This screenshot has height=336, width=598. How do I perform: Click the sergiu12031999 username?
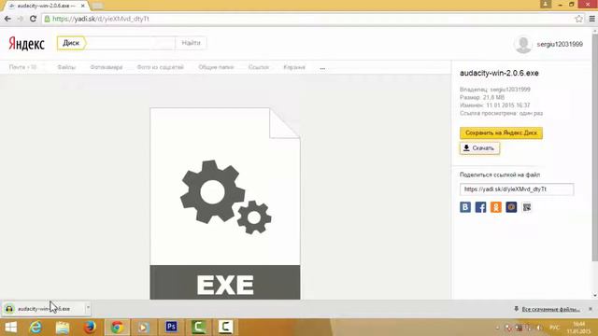(560, 44)
